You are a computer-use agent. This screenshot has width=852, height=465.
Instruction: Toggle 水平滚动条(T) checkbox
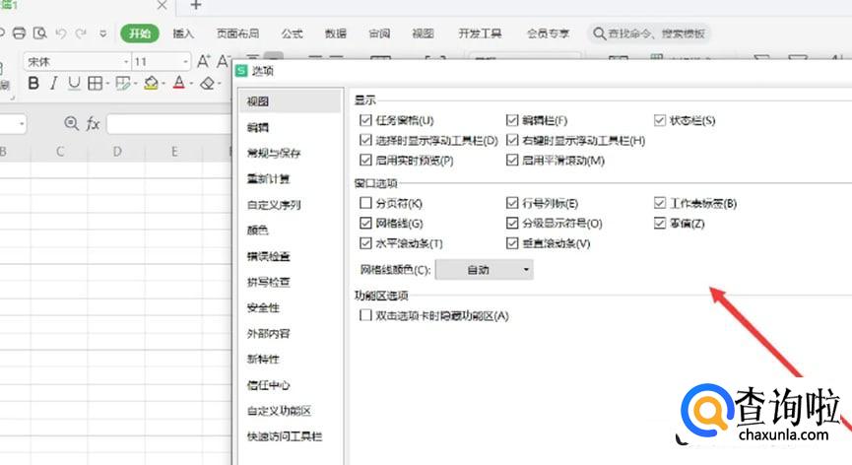365,243
